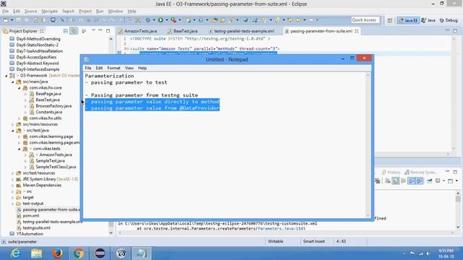Open Project Explorer View Menu triangle
Image resolution: width=463 pixels, height=260 pixels.
point(93,30)
